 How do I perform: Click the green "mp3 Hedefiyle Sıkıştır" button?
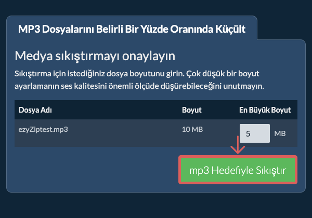click(x=238, y=170)
